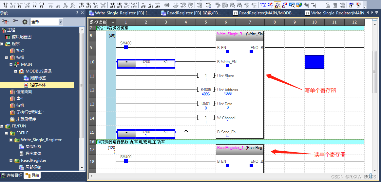Click the blue filled rectangle in column 10
This screenshot has height=182, width=381.
point(314,62)
